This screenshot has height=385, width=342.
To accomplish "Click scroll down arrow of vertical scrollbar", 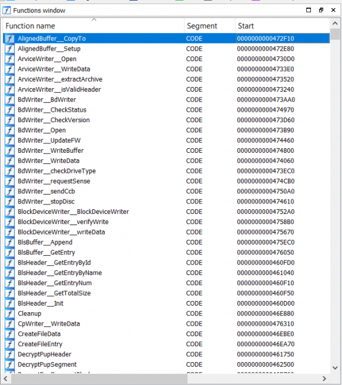I will [x=335, y=367].
